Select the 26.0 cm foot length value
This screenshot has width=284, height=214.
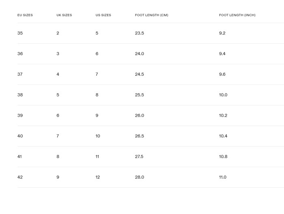139,116
